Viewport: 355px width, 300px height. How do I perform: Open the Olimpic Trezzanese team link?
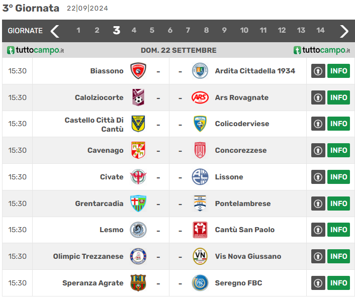click(x=88, y=256)
